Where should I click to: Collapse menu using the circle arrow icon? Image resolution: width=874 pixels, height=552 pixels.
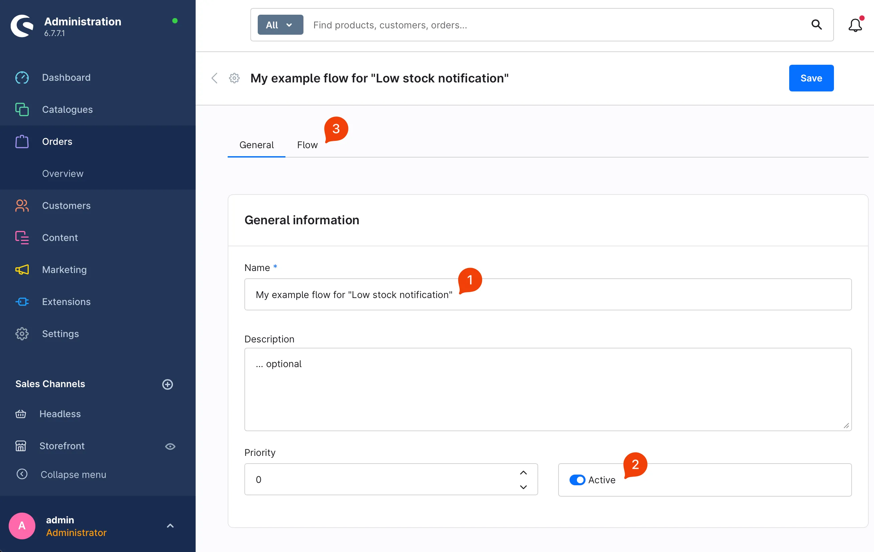coord(22,474)
